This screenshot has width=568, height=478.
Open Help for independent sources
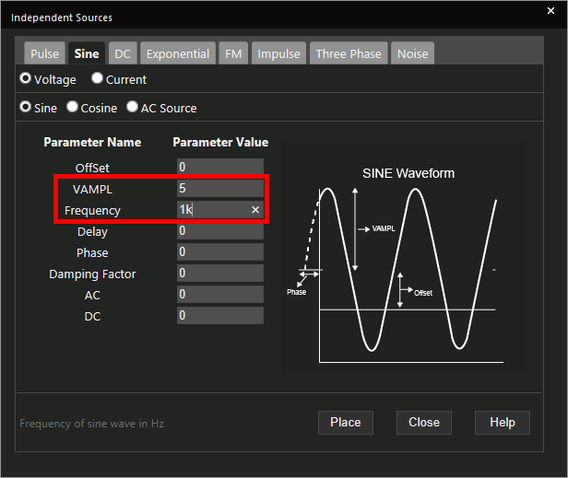(503, 422)
